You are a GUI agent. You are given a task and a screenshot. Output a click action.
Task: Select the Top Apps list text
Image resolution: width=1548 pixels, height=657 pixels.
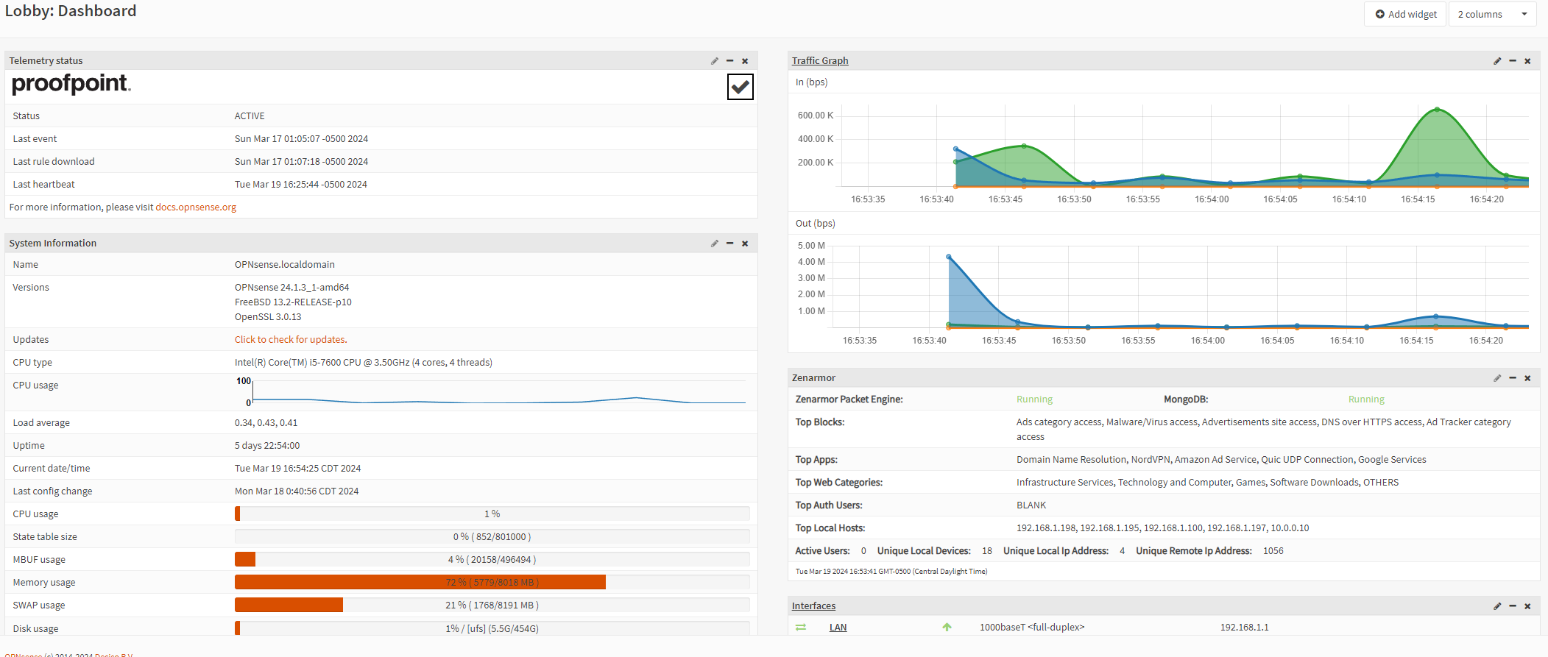1221,460
